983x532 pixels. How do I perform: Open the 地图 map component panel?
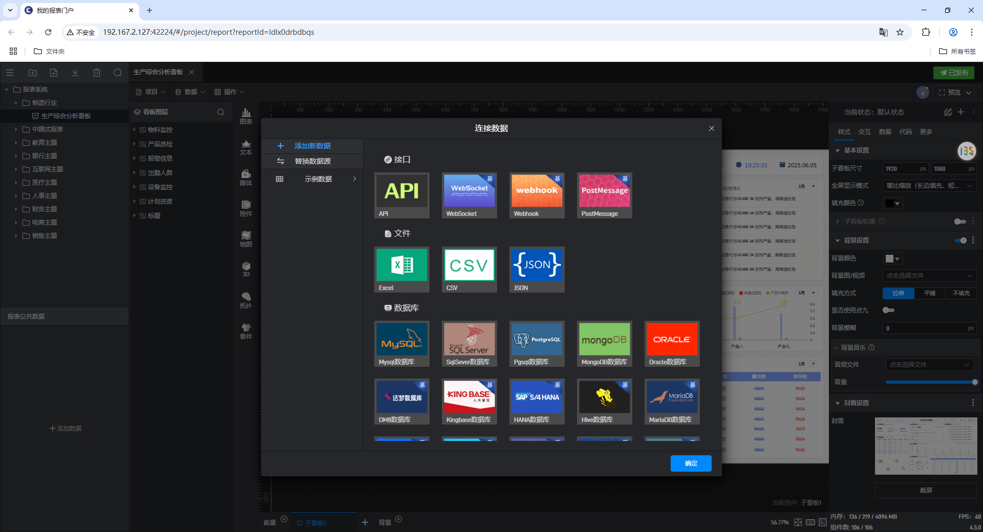click(x=246, y=239)
